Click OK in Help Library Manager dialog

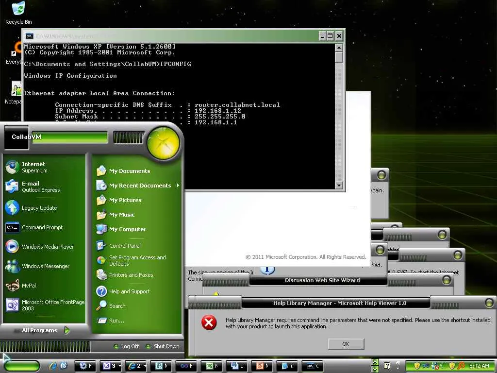(346, 344)
